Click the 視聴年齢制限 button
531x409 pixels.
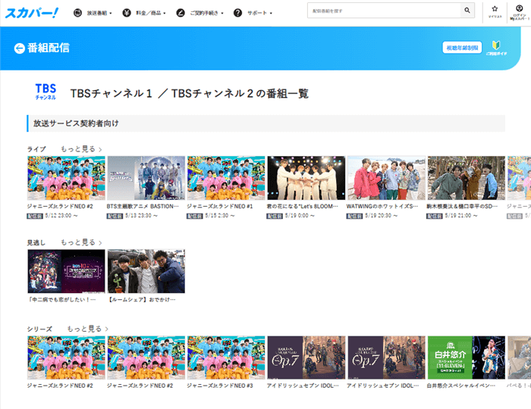[x=462, y=48]
